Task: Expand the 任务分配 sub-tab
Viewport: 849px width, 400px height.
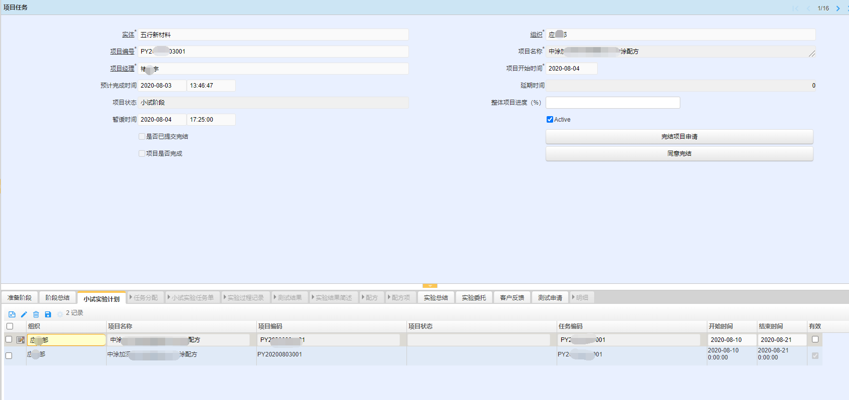Action: point(144,297)
